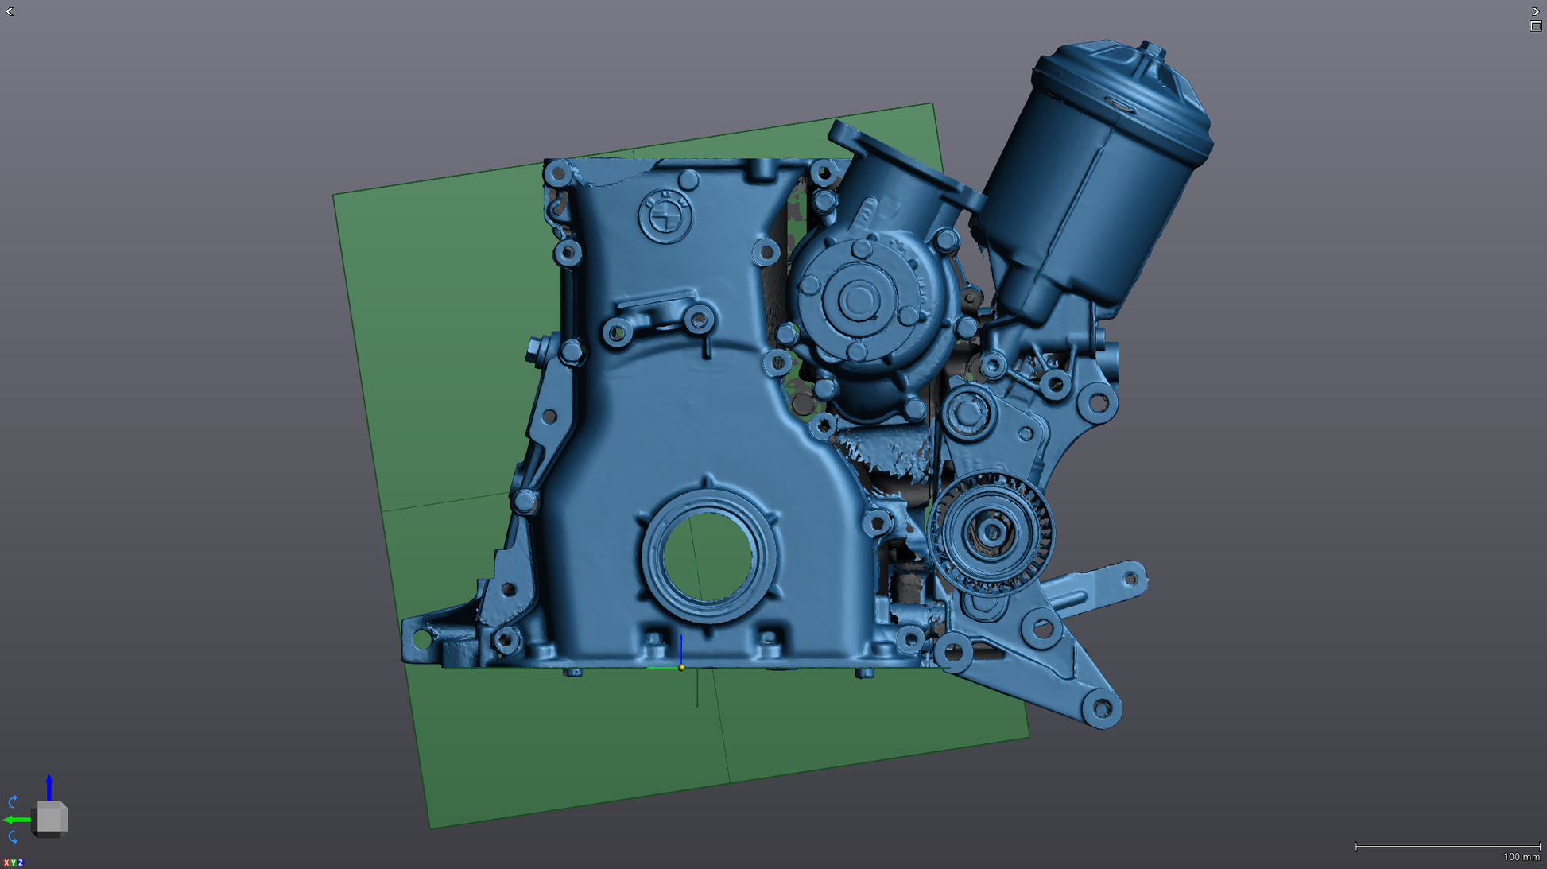
Task: Click the right chevron in top-right corner
Action: (1536, 11)
